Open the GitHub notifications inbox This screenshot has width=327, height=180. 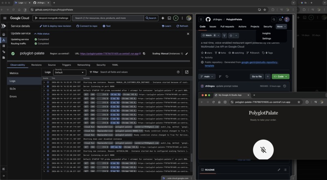(x=280, y=19)
